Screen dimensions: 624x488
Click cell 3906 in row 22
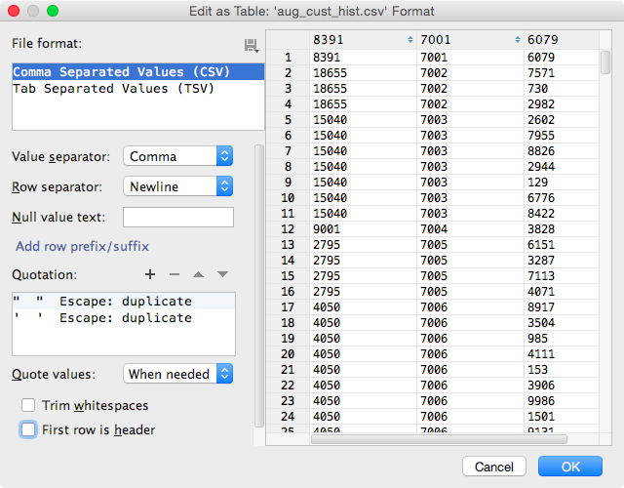pyautogui.click(x=562, y=386)
